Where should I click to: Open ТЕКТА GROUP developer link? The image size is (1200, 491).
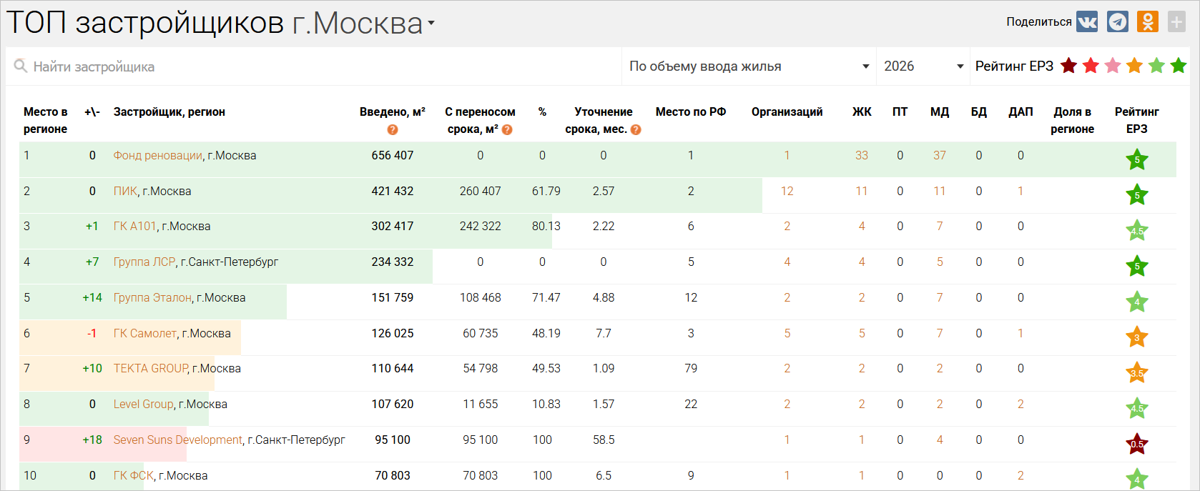(x=151, y=368)
